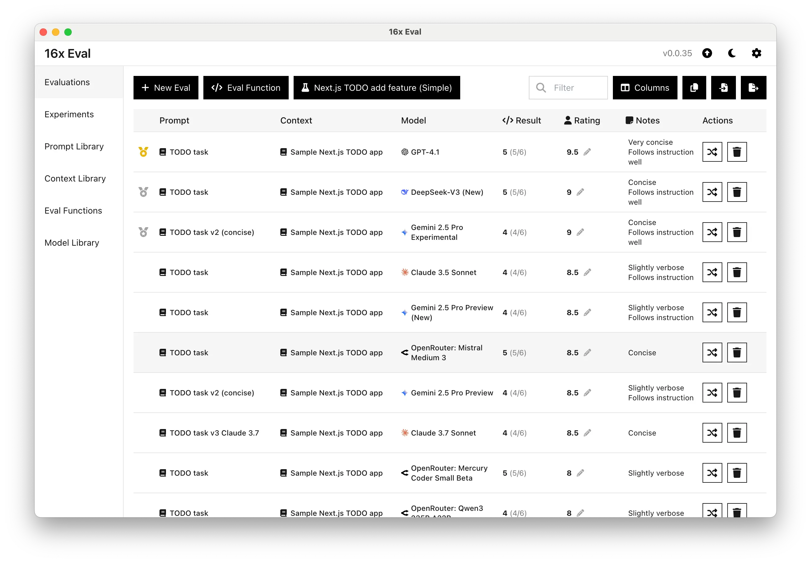Create a New Eval

[x=166, y=87]
